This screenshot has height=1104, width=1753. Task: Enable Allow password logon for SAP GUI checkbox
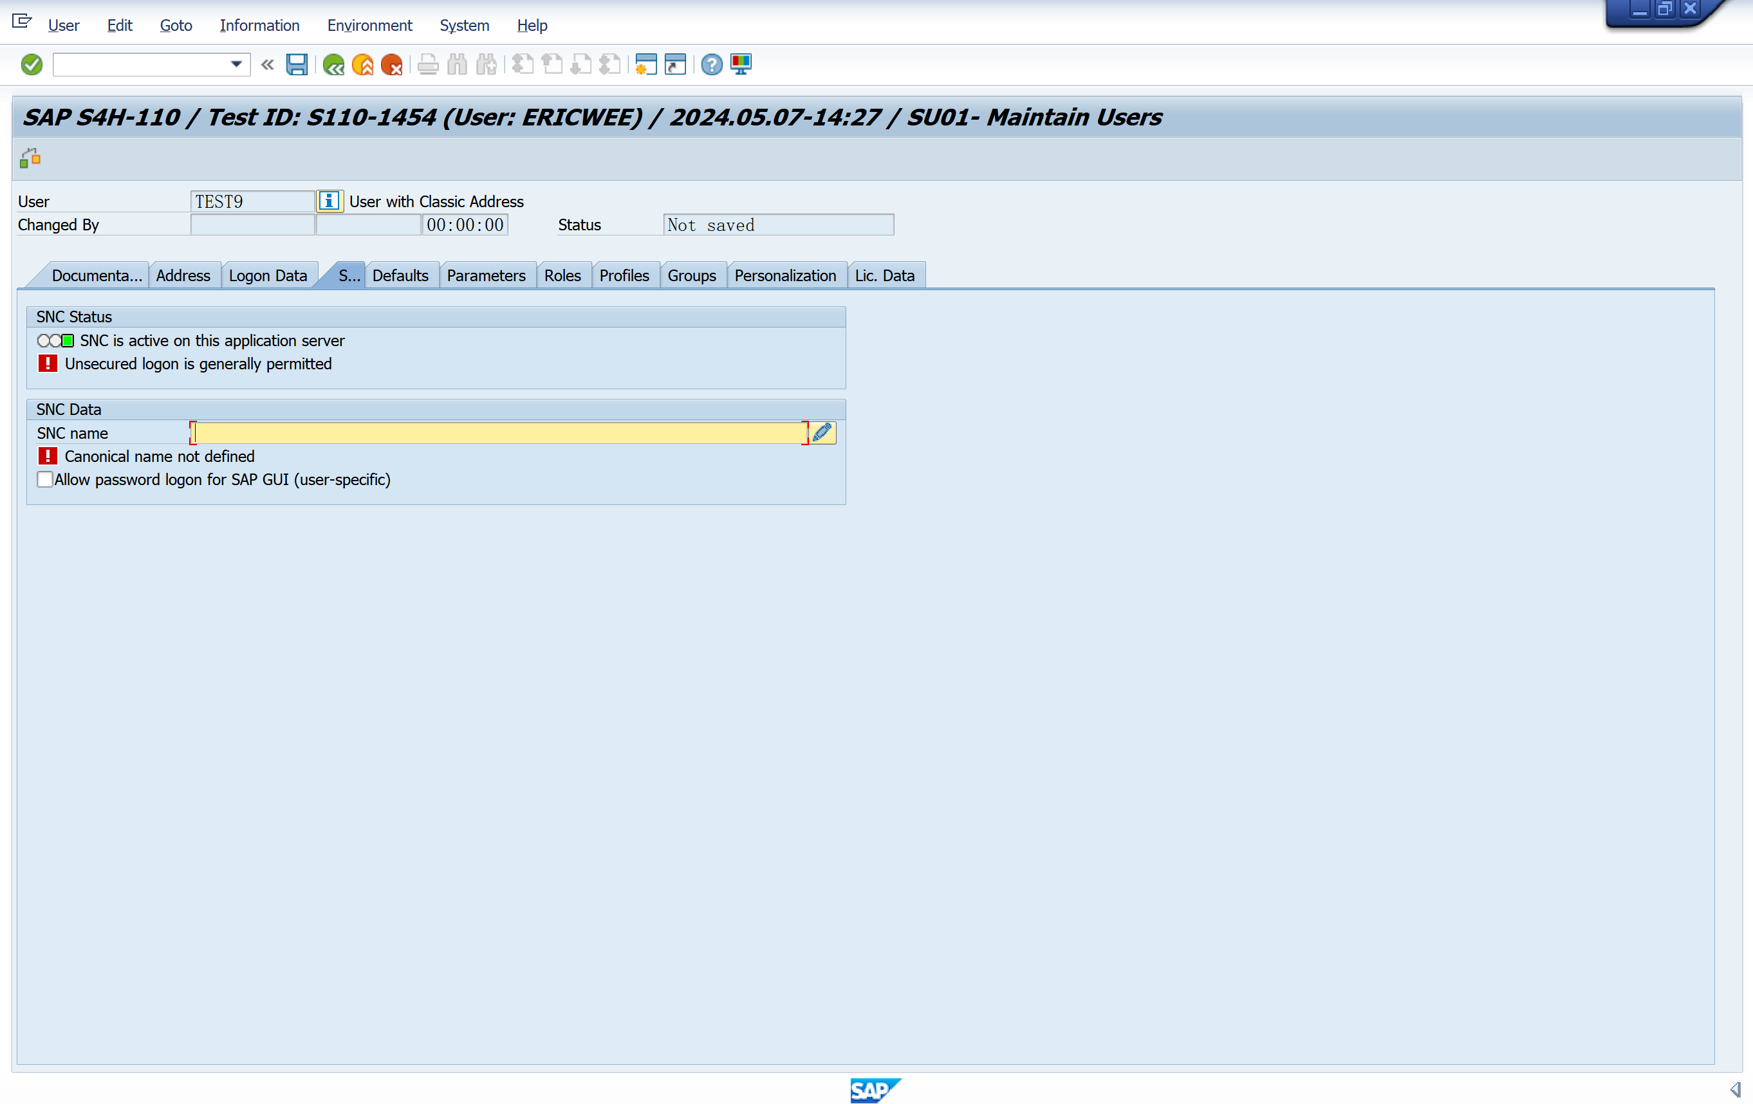(x=45, y=479)
